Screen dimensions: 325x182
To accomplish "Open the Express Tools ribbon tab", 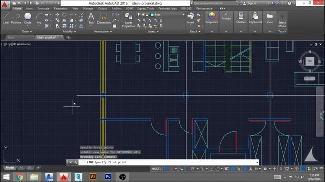I will [x=146, y=8].
